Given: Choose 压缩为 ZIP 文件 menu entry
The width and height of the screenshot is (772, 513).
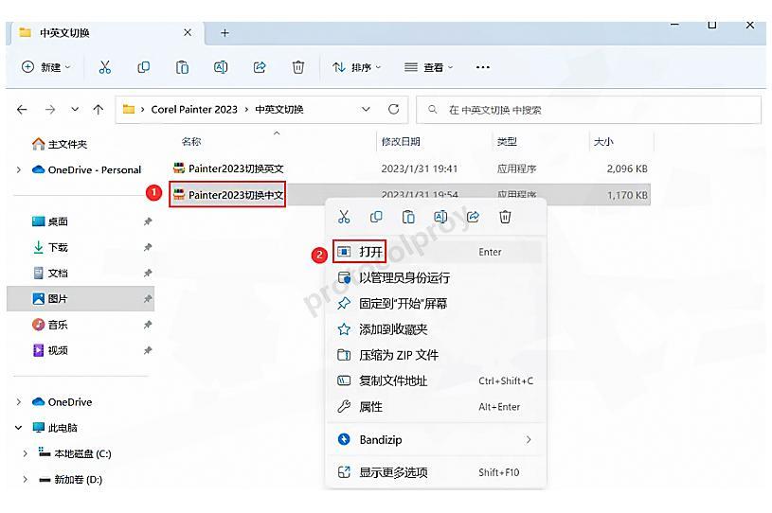Looking at the screenshot, I should click(x=437, y=355).
